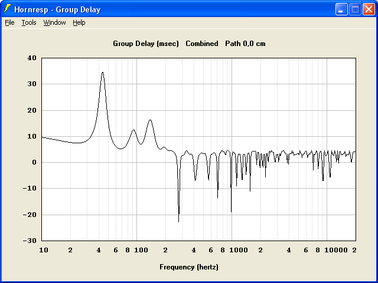Close the Hornresp Group Delay window
Image resolution: width=378 pixels, height=283 pixels.
pos(369,9)
